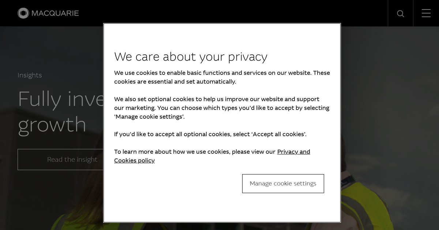Click the essential cookies paragraph text

(222, 77)
